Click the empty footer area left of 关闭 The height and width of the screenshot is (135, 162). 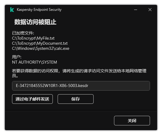point(59,121)
